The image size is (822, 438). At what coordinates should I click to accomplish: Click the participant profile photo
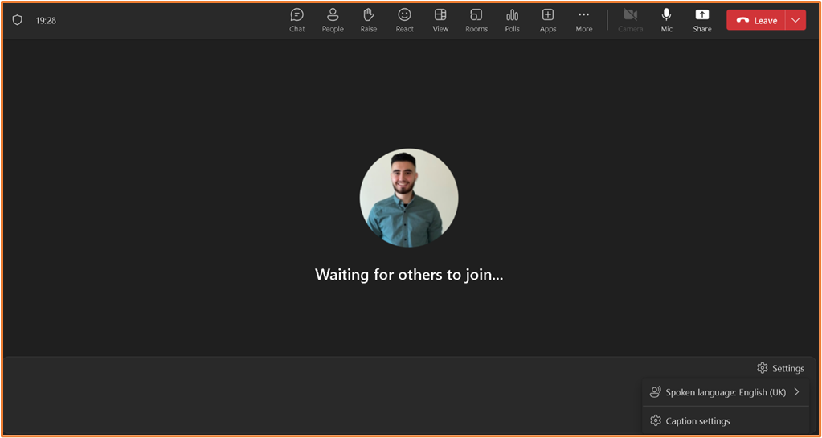coord(409,198)
